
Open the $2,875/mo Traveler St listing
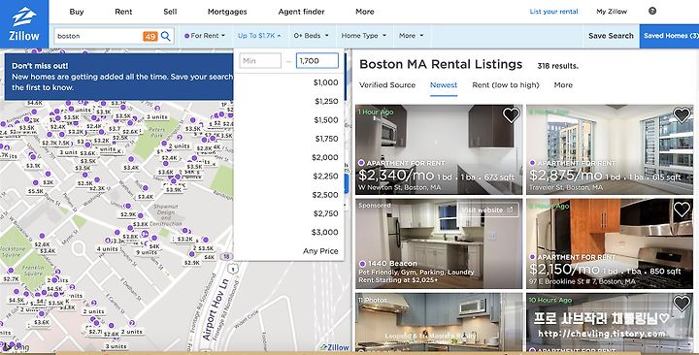coord(610,149)
